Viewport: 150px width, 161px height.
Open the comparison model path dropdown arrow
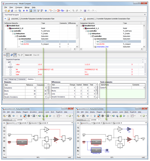(x=81, y=19)
